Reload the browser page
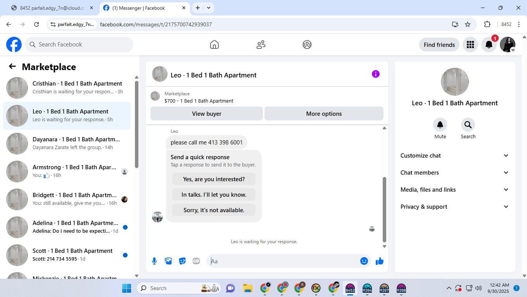Screen dimensions: 527x297 coord(36,24)
